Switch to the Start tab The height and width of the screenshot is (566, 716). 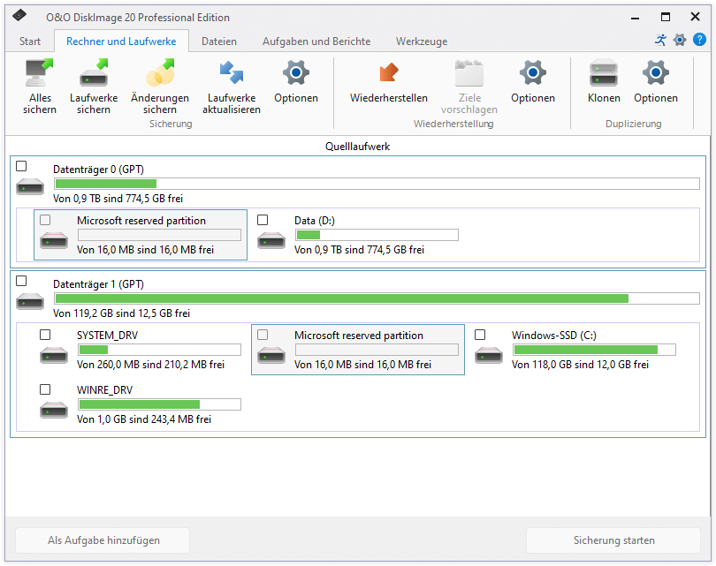pyautogui.click(x=30, y=42)
